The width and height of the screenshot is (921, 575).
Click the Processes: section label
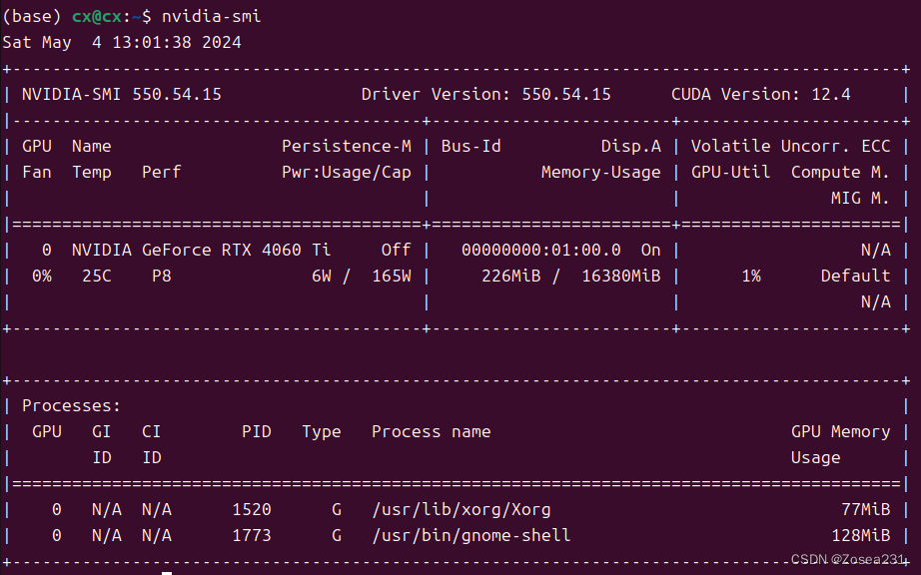(x=72, y=405)
